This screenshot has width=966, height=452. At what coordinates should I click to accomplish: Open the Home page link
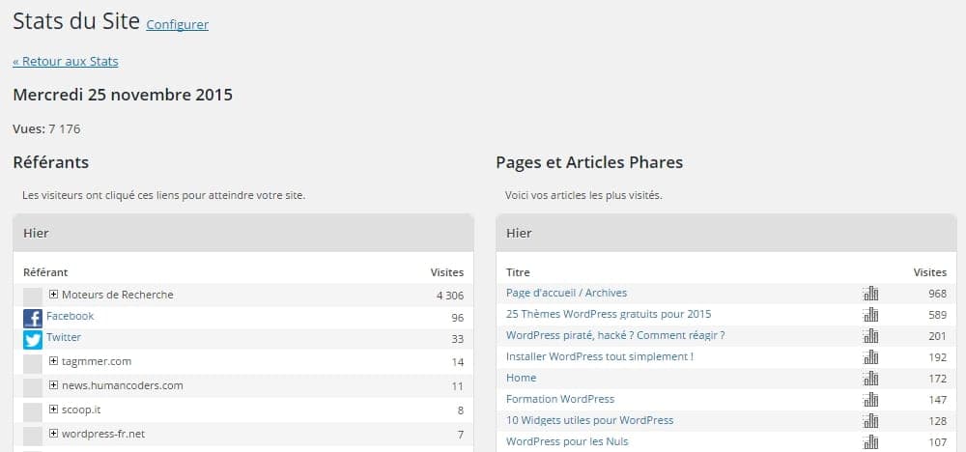[x=522, y=378]
